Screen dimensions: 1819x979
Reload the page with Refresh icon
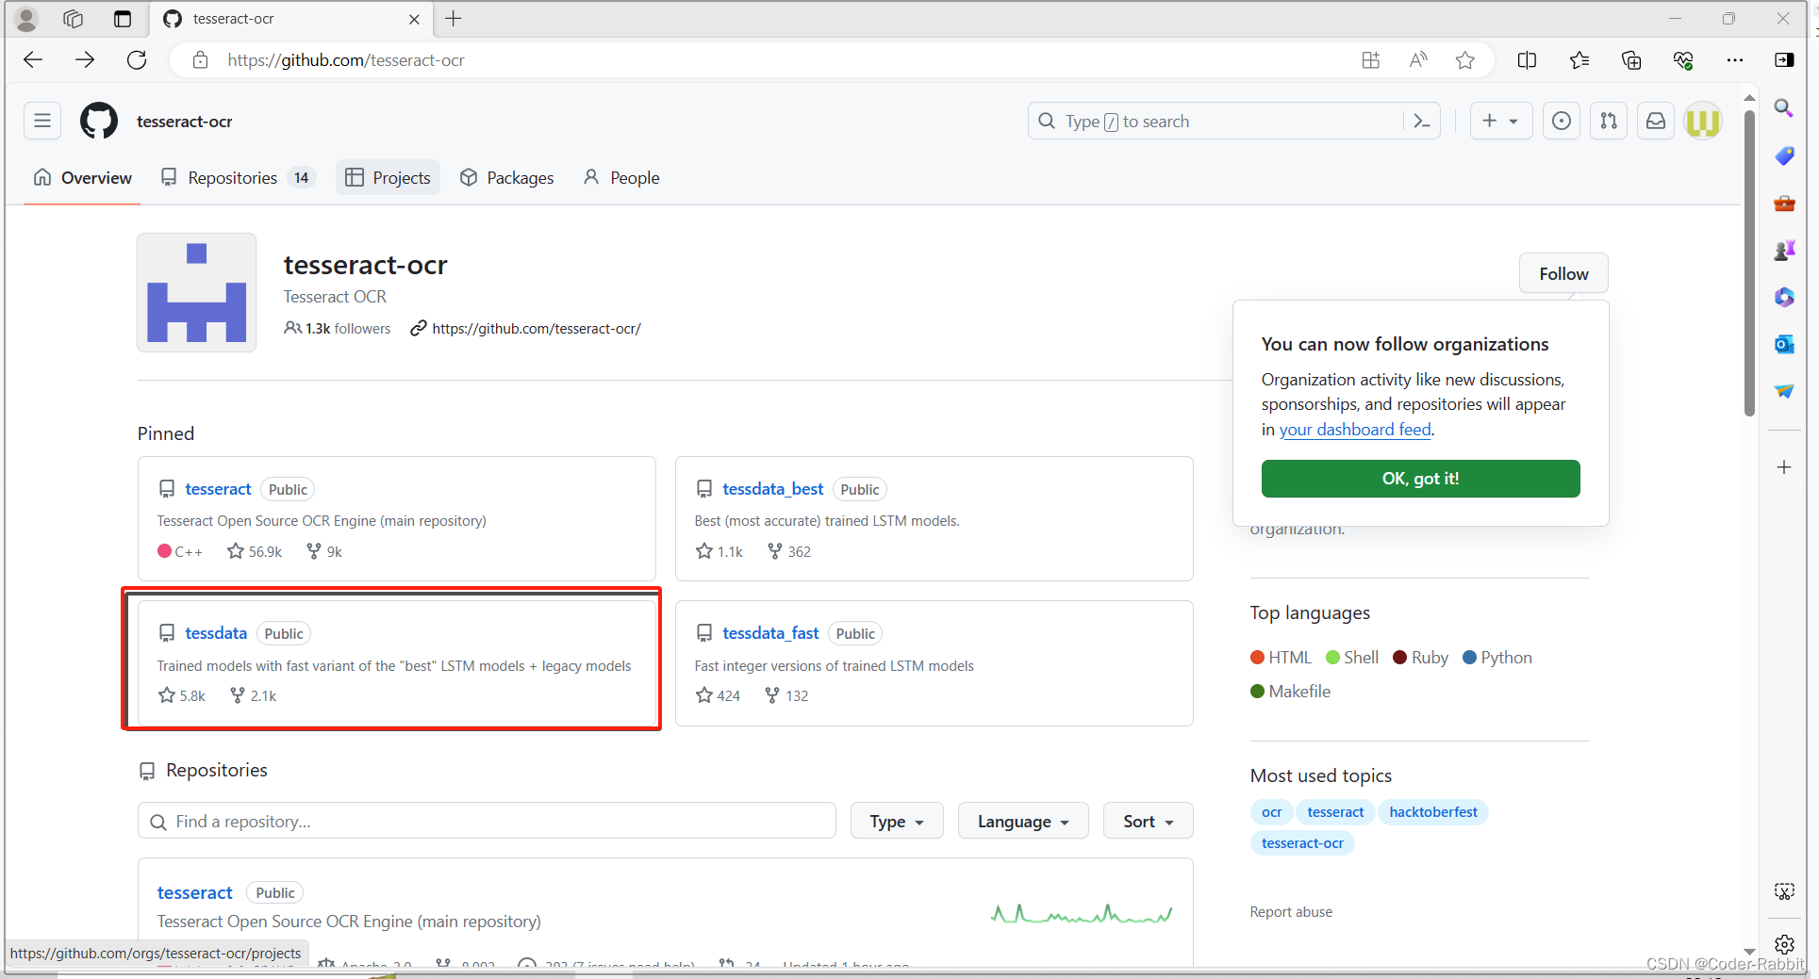point(137,60)
